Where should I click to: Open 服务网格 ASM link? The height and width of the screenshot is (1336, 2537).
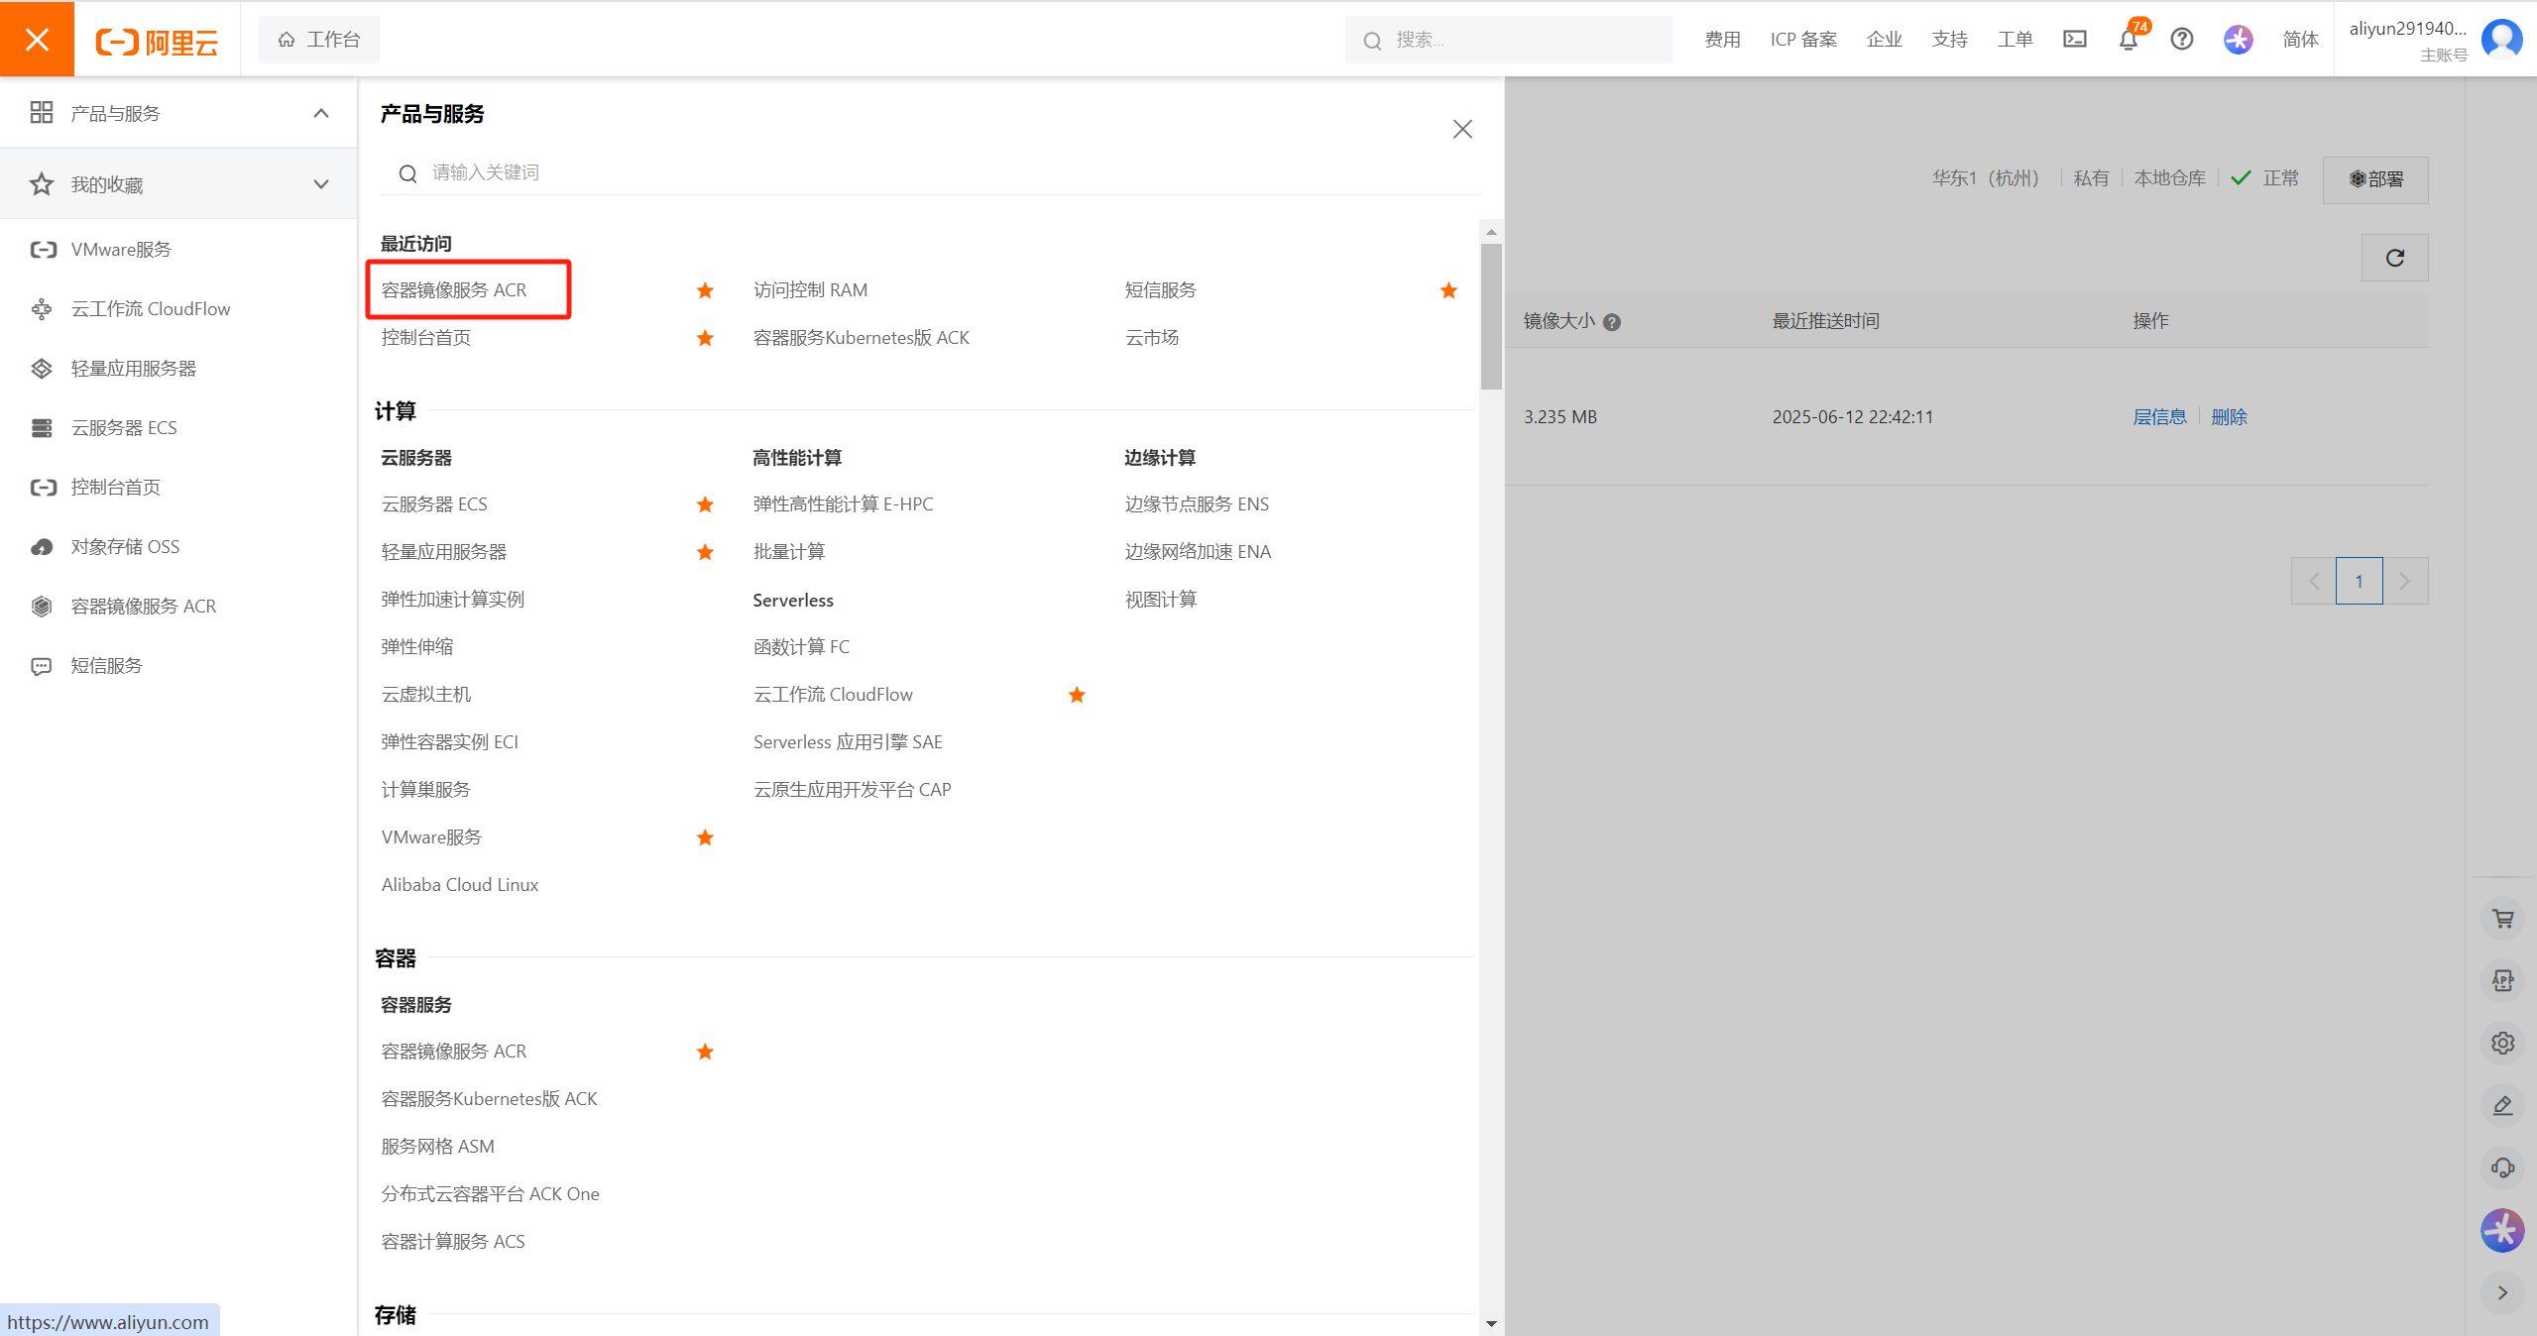[x=437, y=1147]
